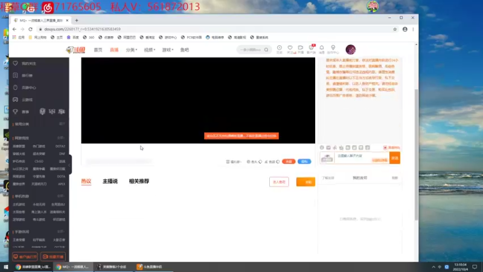Click the 开播 icon in header
The width and height of the screenshot is (483, 272).
tap(300, 49)
